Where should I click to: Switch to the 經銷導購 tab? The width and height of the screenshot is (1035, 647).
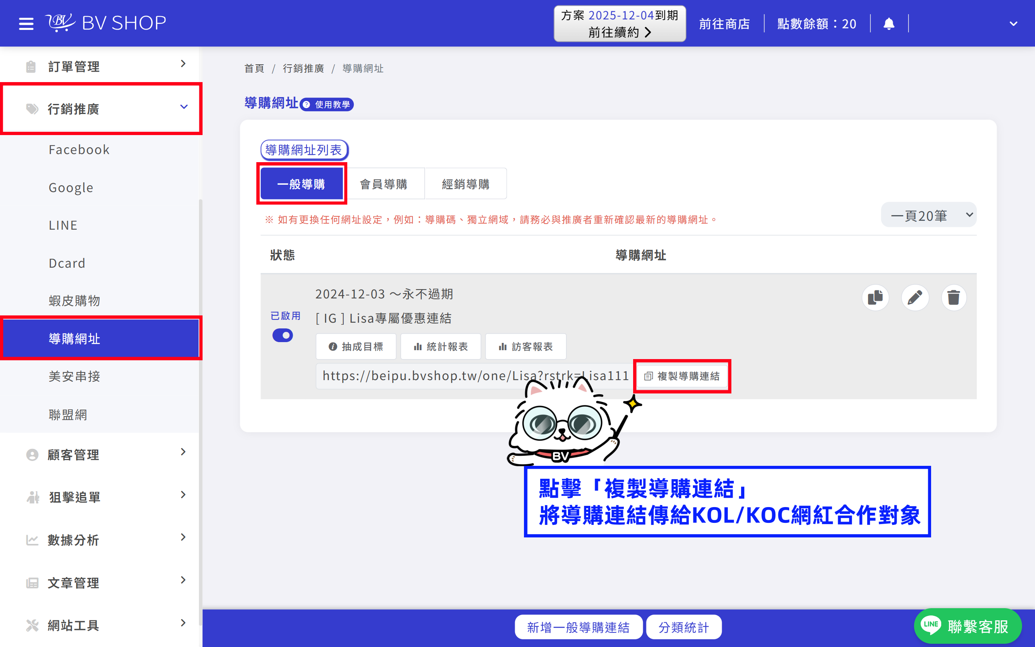[466, 184]
